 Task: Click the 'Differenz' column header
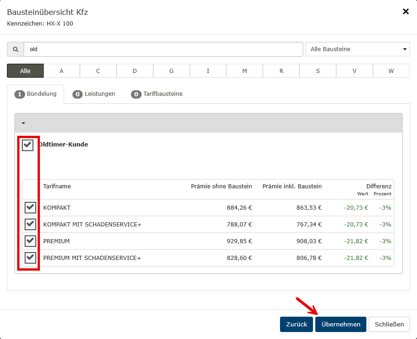pyautogui.click(x=379, y=186)
